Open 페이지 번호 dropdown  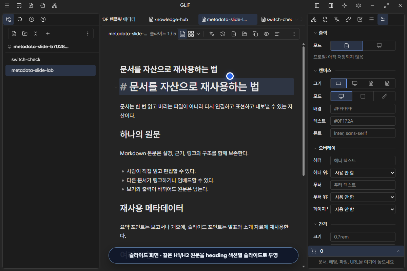[363, 209]
